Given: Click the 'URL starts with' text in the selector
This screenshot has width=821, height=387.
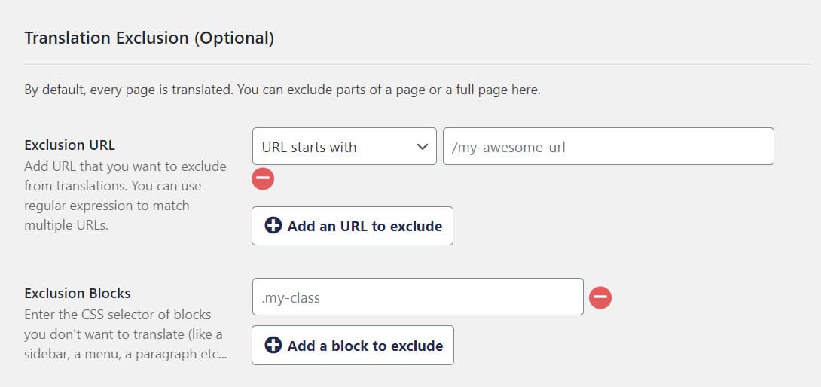Looking at the screenshot, I should [310, 147].
